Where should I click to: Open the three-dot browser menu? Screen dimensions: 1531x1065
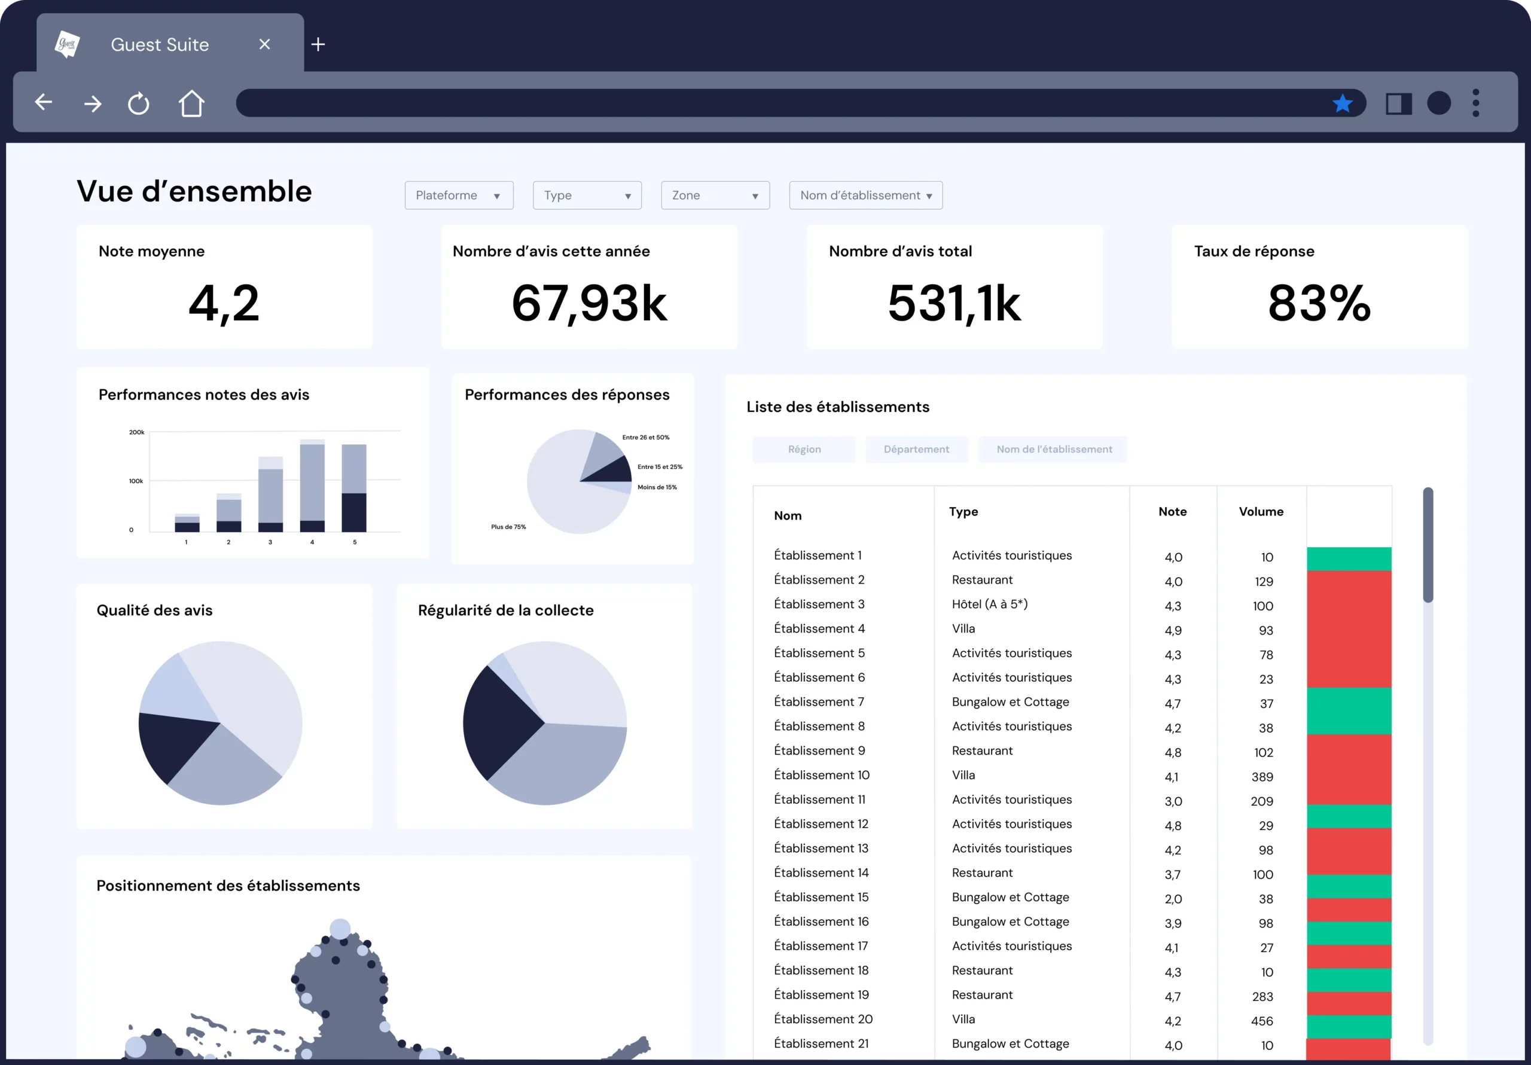click(x=1475, y=103)
